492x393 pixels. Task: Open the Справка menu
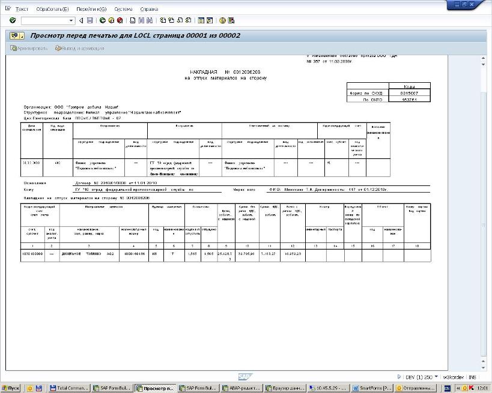click(x=149, y=9)
